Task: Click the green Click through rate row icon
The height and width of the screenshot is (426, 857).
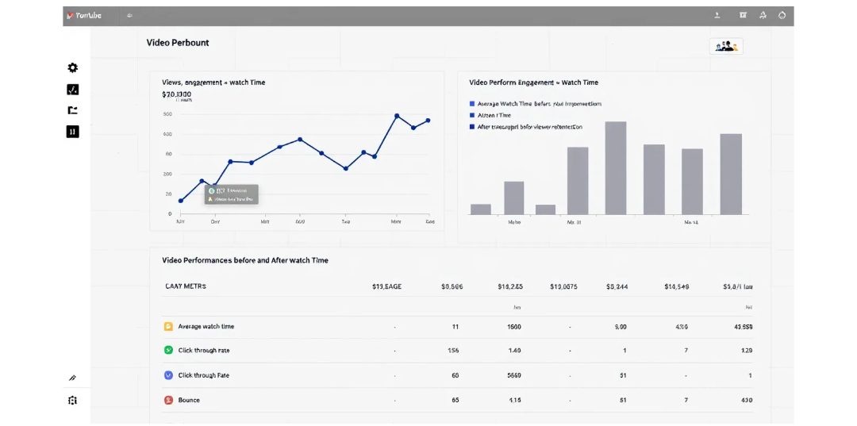Action: coord(168,351)
